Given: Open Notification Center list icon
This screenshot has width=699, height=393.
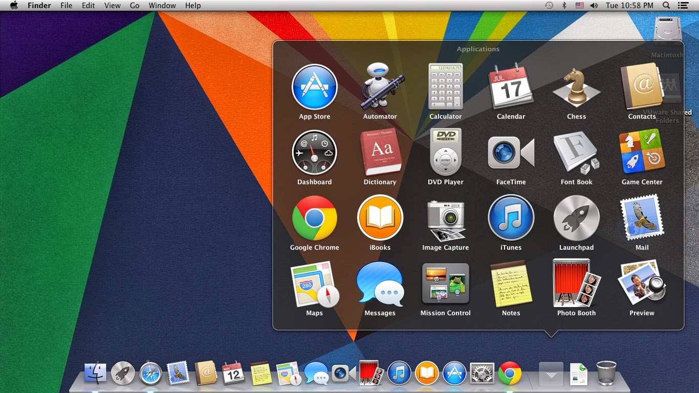Looking at the screenshot, I should tap(683, 6).
